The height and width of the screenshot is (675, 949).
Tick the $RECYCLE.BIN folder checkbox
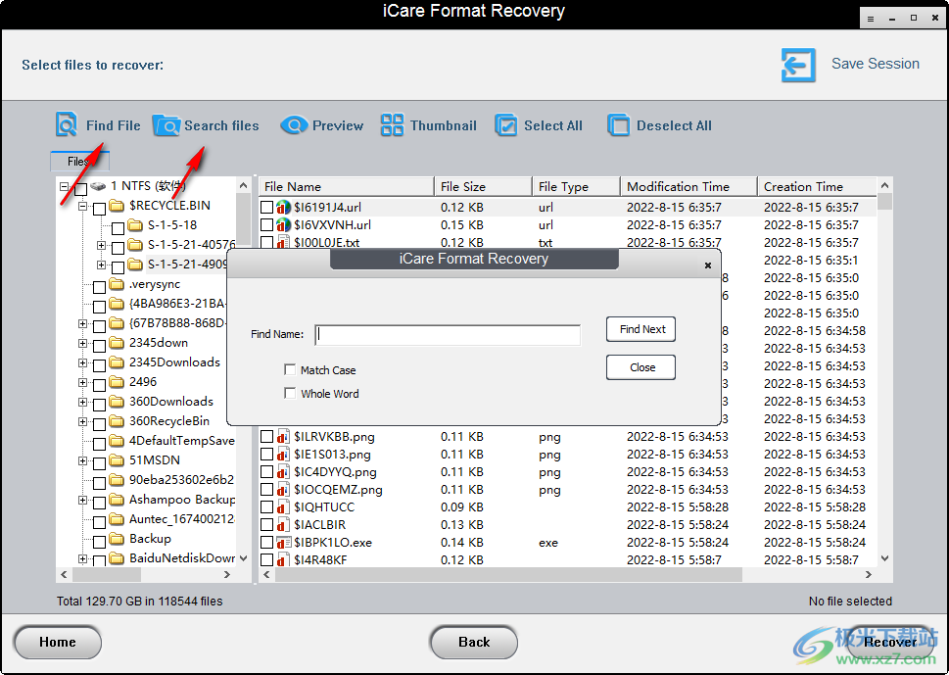click(100, 209)
